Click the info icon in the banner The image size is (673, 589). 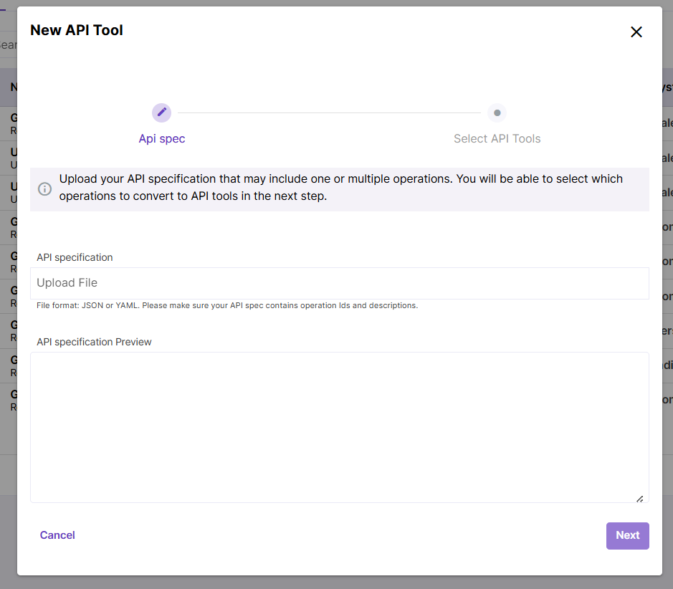point(44,189)
